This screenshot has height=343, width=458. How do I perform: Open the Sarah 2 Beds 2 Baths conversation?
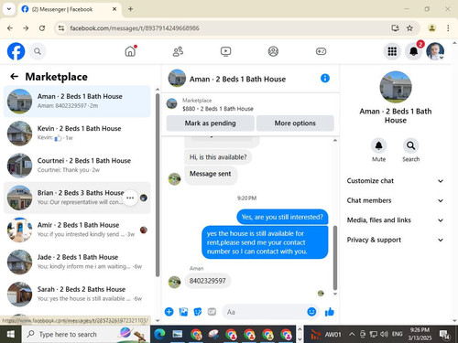tap(77, 295)
